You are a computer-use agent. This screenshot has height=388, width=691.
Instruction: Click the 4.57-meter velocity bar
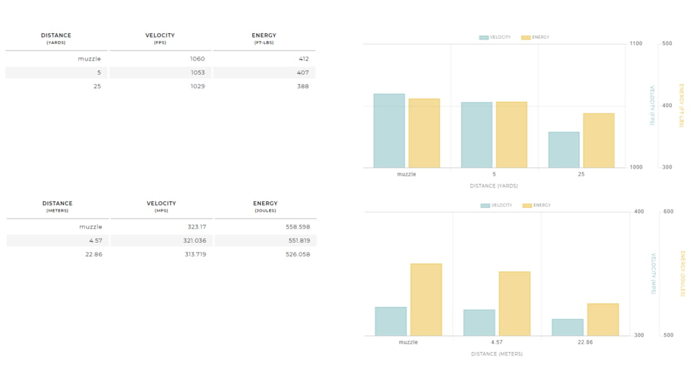click(x=479, y=322)
